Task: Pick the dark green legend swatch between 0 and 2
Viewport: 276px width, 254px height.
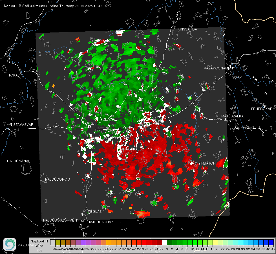Action: [169, 242]
